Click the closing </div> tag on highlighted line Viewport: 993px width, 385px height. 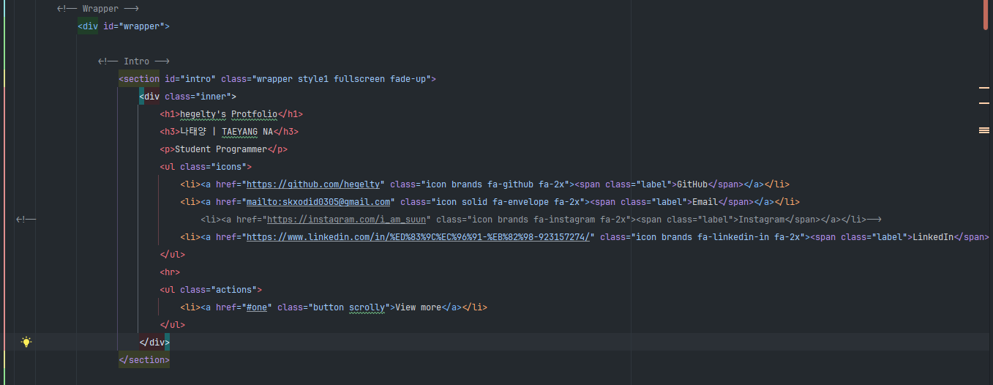[x=154, y=343]
